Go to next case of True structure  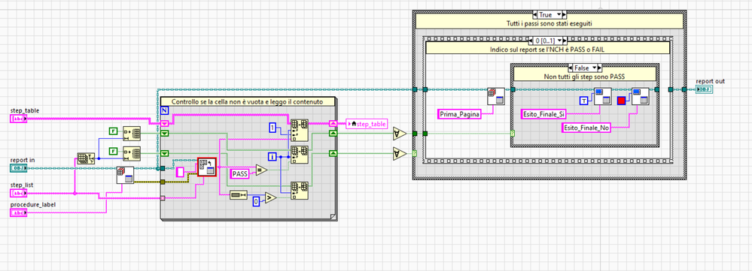[565, 15]
